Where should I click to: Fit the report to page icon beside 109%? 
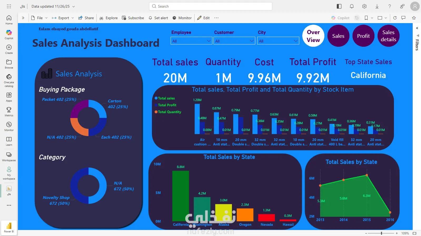pos(414,233)
